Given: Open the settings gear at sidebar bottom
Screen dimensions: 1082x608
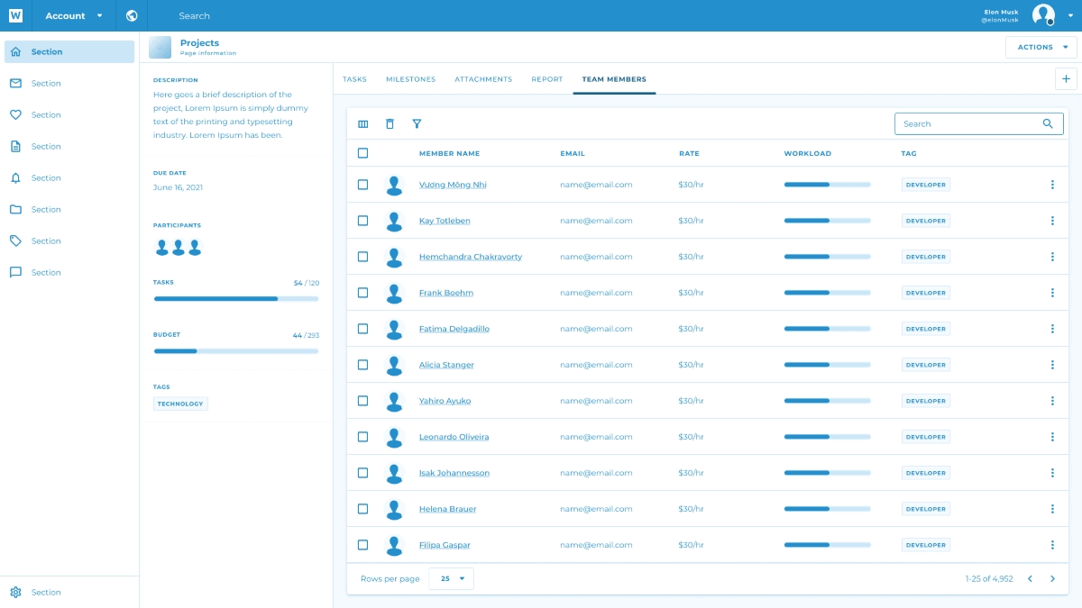Looking at the screenshot, I should click(x=15, y=592).
